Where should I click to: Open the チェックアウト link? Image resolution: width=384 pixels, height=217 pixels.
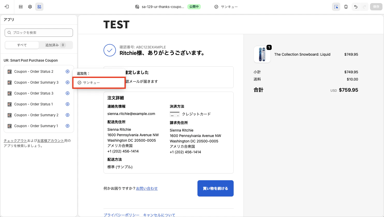pyautogui.click(x=15, y=141)
